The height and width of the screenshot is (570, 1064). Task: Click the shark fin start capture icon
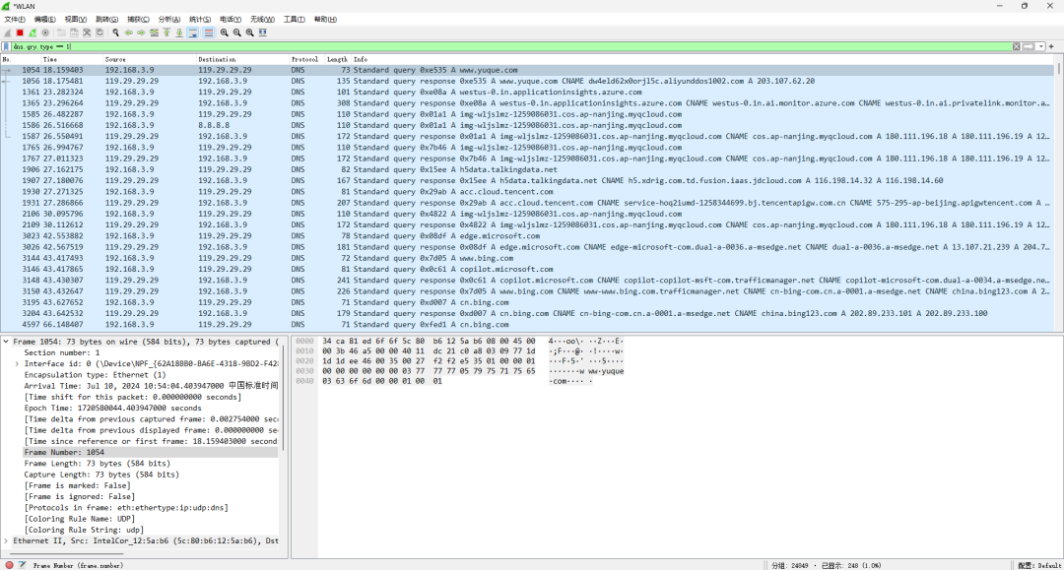click(8, 32)
